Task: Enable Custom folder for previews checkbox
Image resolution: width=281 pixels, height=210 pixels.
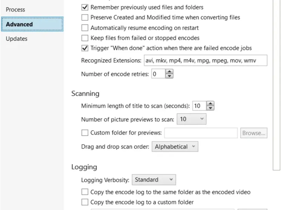Action: 85,133
